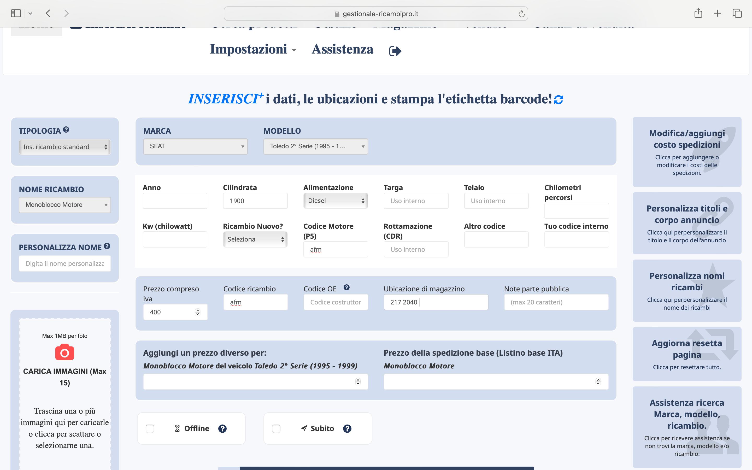752x470 pixels.
Task: Click the Safari share icon
Action: click(x=698, y=13)
